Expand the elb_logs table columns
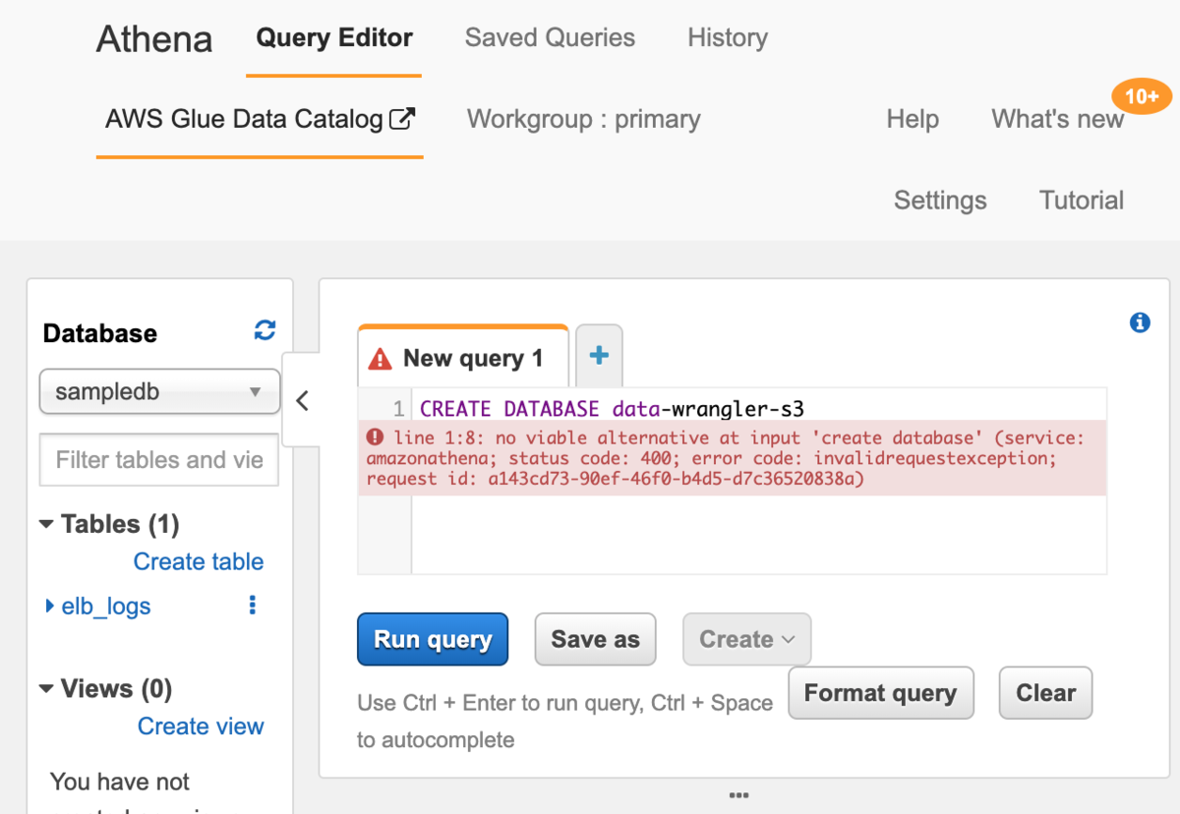Viewport: 1180px width, 814px height. pyautogui.click(x=50, y=607)
